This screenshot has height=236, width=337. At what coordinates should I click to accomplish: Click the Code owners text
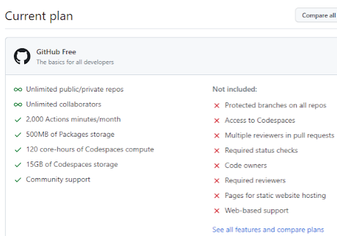245,165
